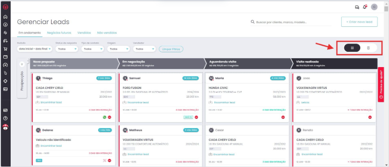Open the Vendedor dropdown

[144, 49]
